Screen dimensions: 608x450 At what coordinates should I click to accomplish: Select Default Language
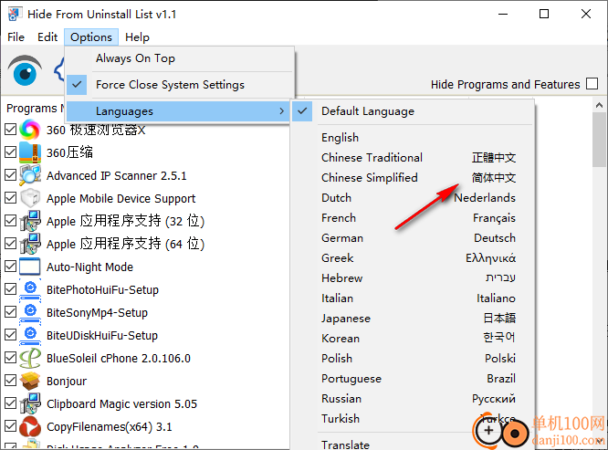pyautogui.click(x=413, y=111)
